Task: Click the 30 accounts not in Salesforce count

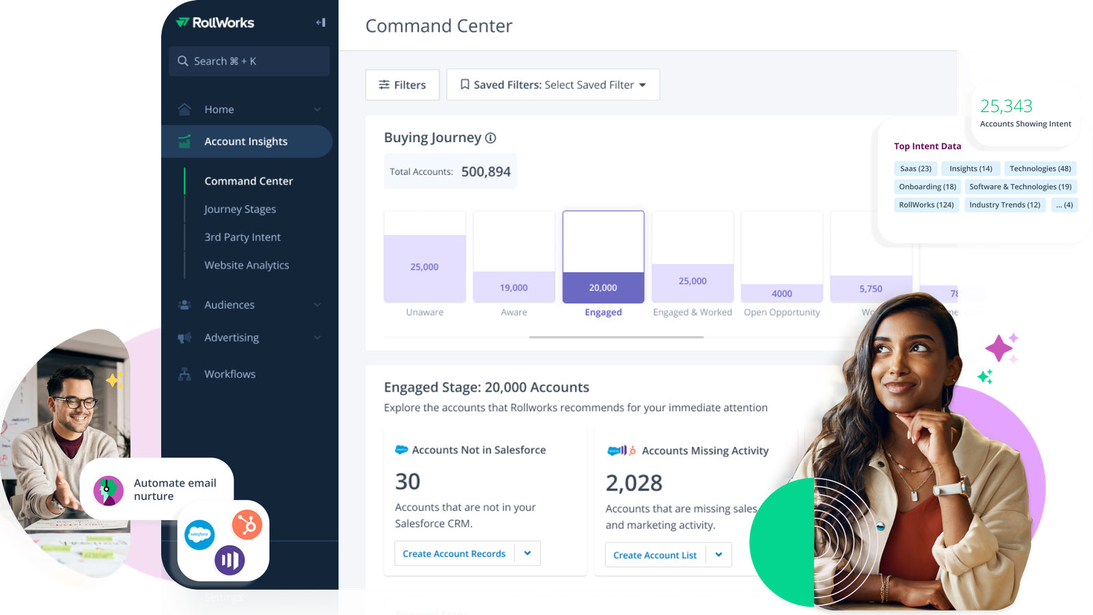Action: 408,482
